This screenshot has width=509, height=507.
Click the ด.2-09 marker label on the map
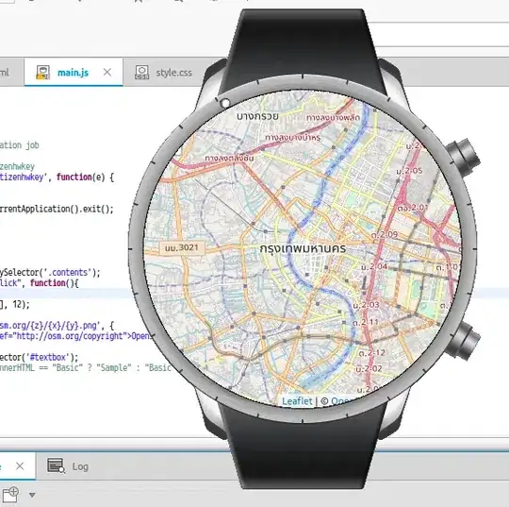(385, 234)
